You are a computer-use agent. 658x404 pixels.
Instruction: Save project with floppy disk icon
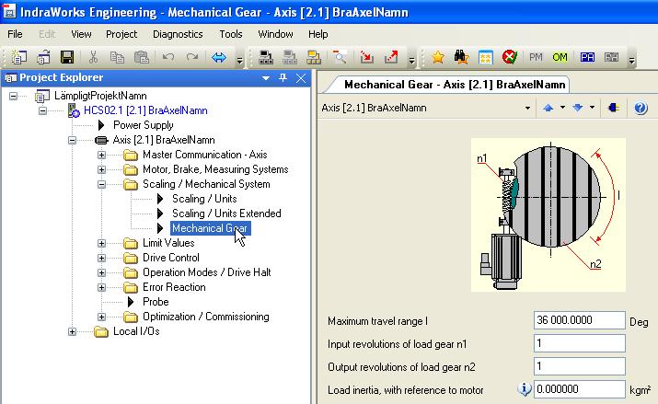pyautogui.click(x=67, y=57)
